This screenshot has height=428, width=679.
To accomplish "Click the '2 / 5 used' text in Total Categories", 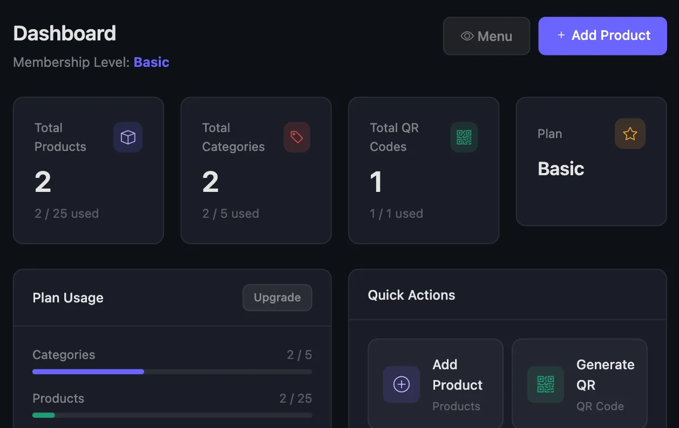I will 230,213.
